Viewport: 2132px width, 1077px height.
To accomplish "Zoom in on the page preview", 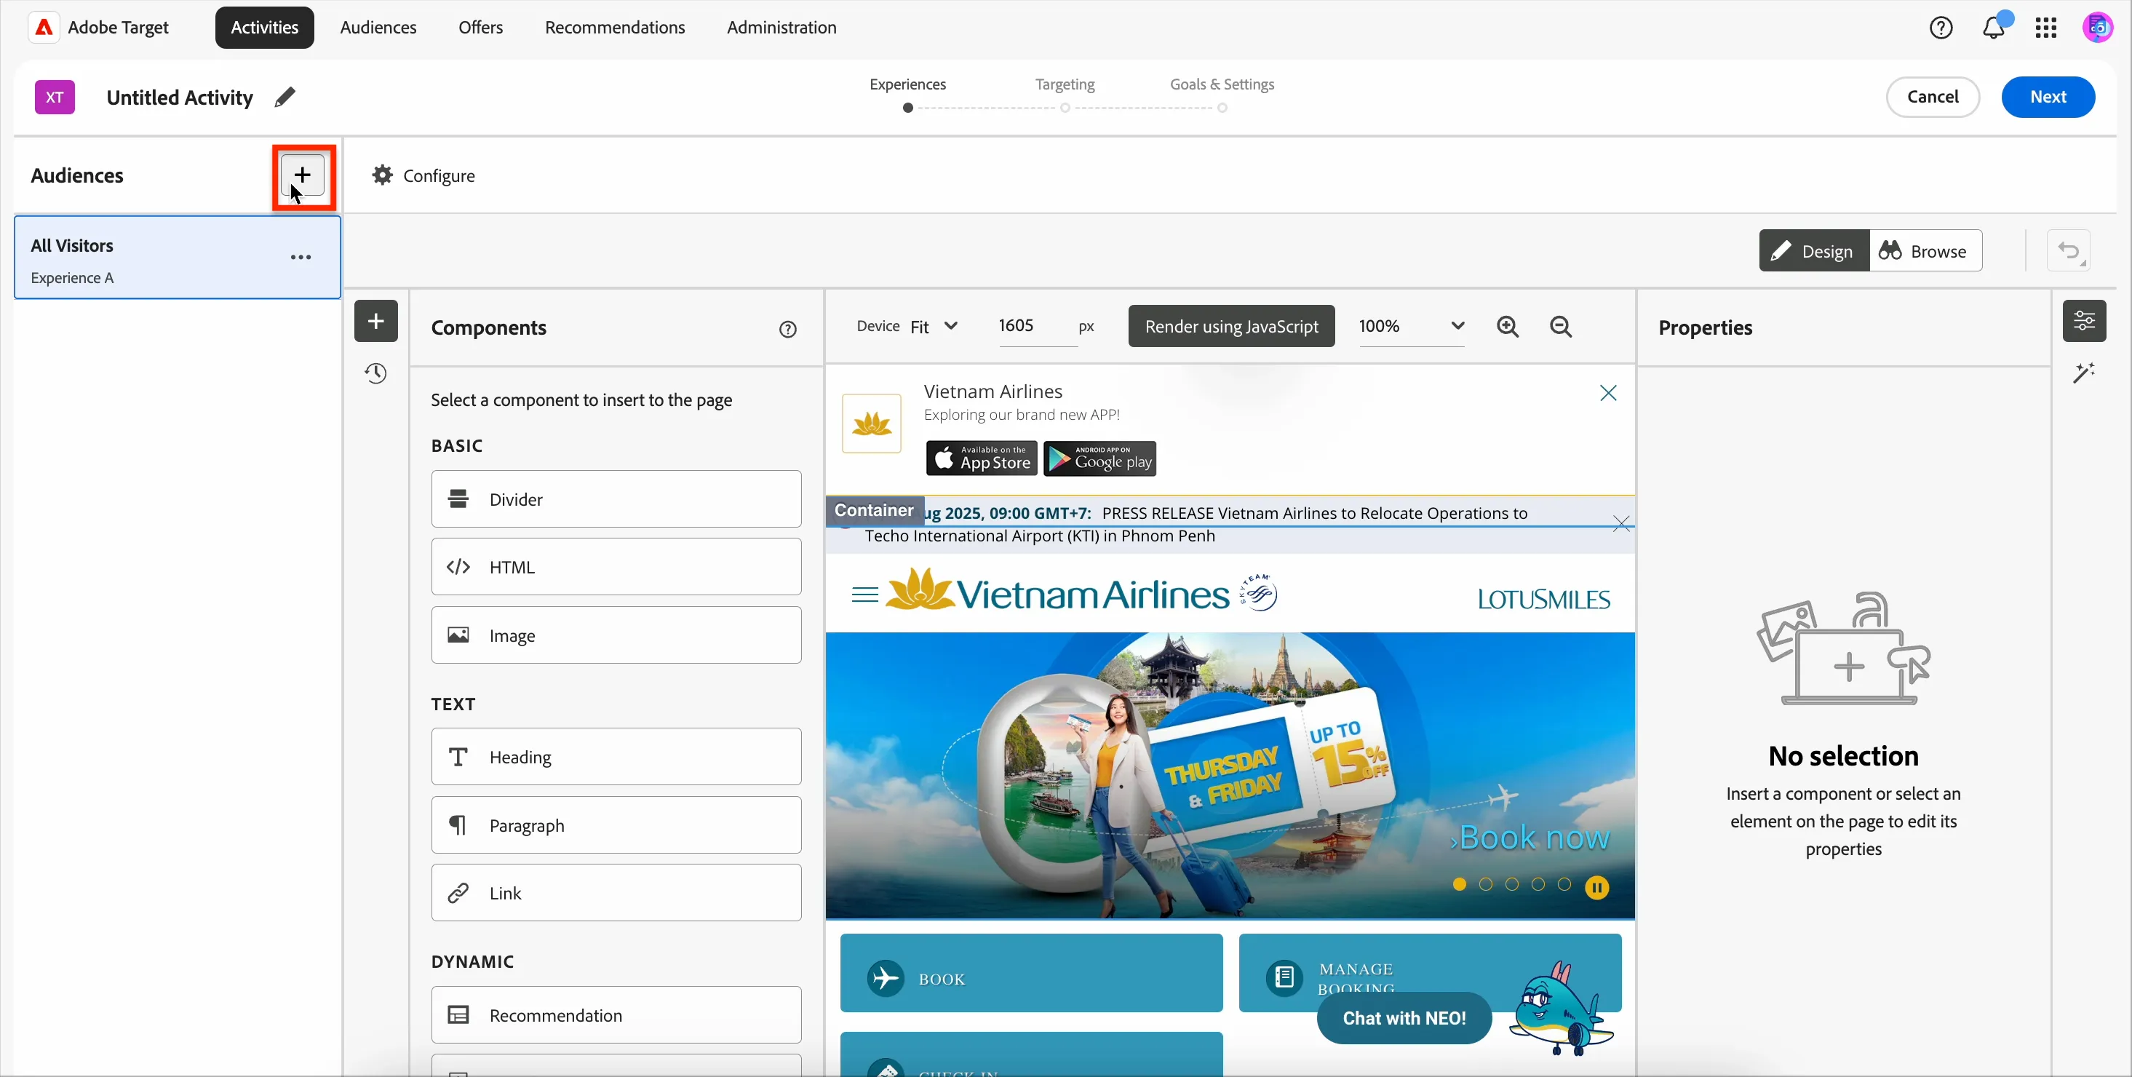I will click(1508, 327).
